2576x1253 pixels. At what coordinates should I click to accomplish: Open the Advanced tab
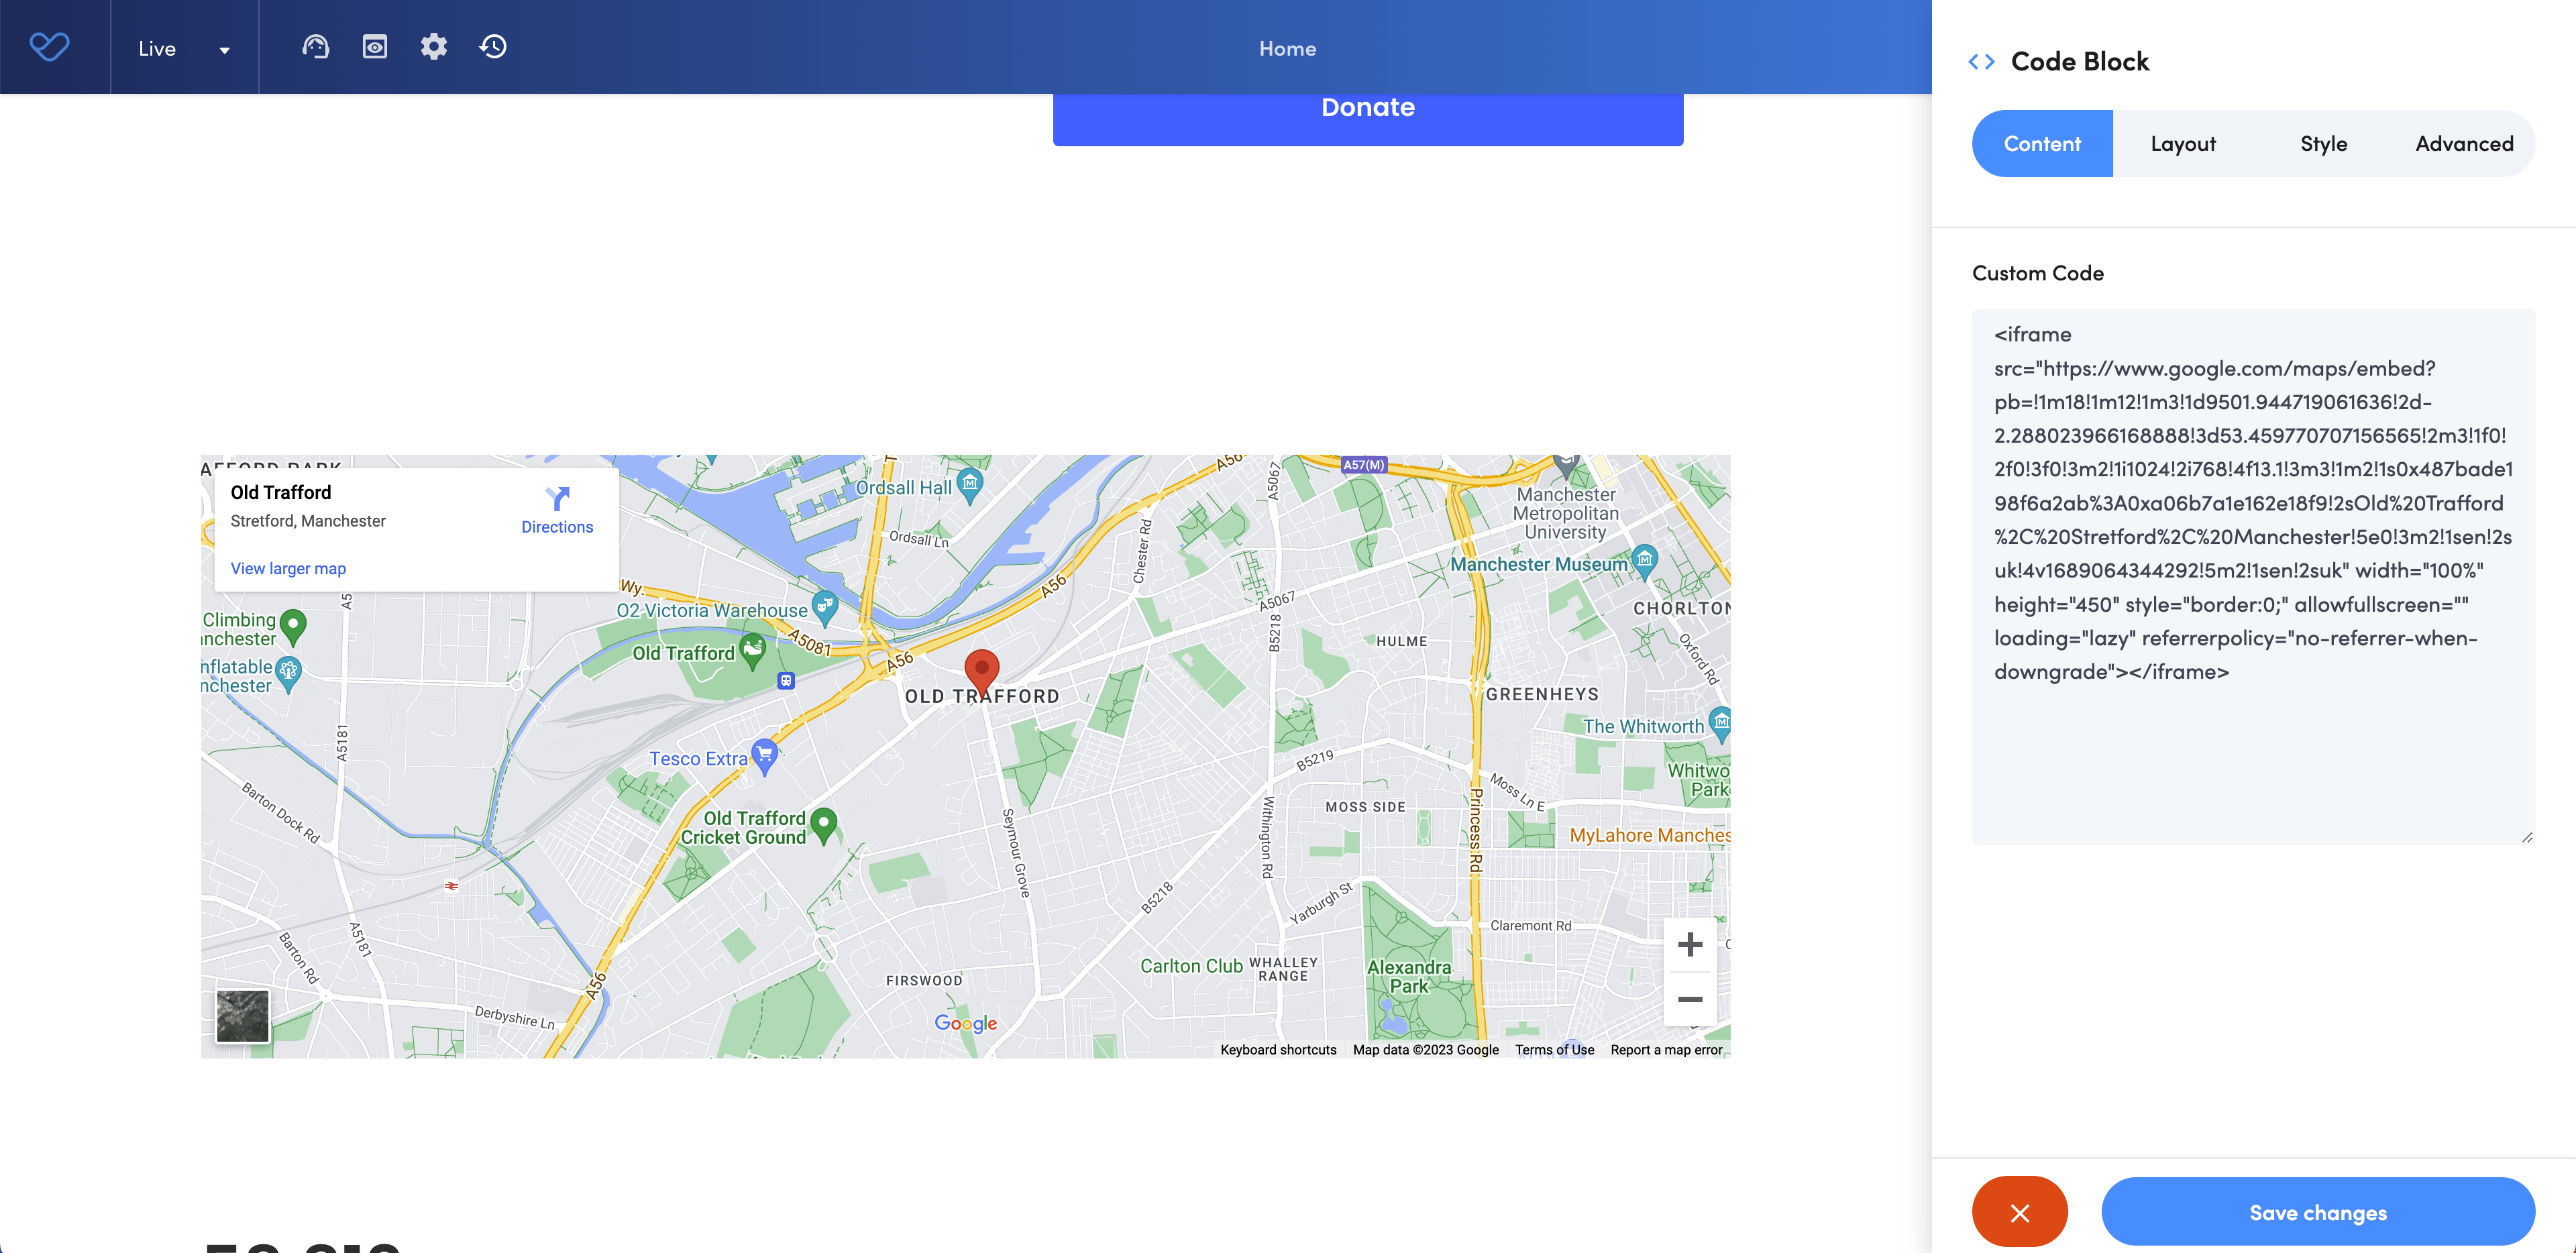pos(2464,144)
